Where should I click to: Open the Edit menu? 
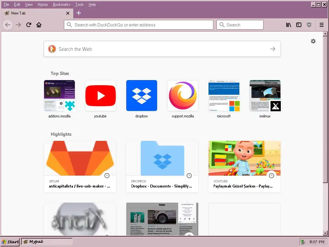(x=17, y=5)
